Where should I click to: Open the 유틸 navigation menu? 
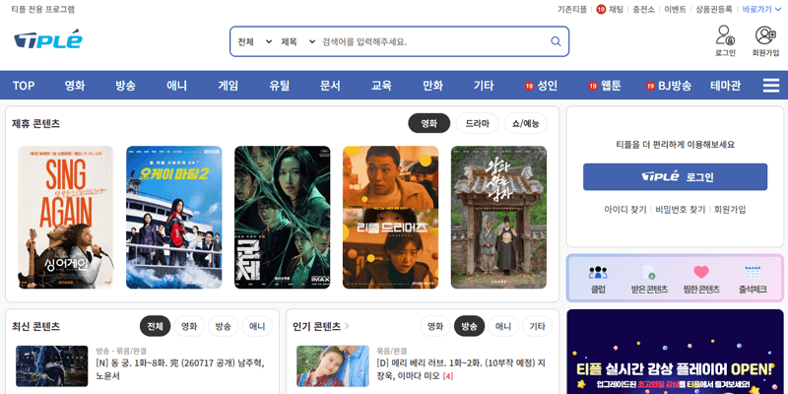[x=279, y=86]
